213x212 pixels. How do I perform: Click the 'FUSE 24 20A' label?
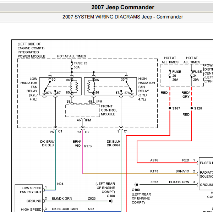click(197, 76)
